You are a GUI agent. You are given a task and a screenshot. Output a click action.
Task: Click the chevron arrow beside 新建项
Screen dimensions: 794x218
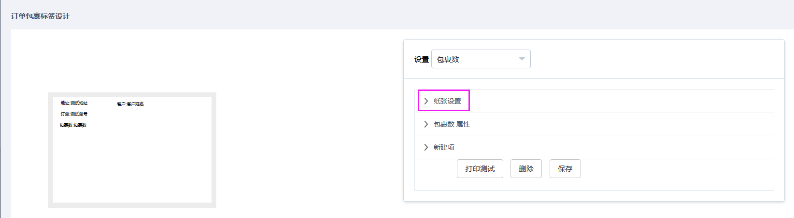tap(426, 147)
